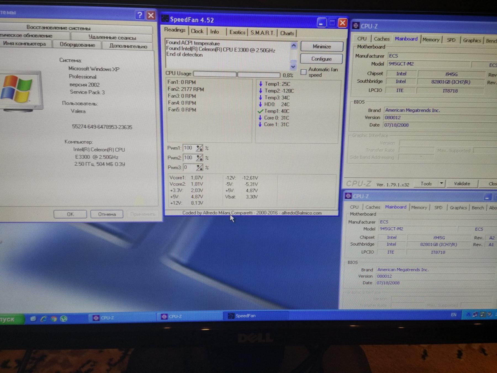Click the Pwm2 value input field
Image resolution: width=497 pixels, height=373 pixels.
[189, 158]
